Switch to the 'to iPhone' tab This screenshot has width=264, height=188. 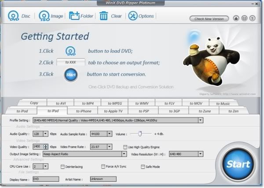coord(84,111)
